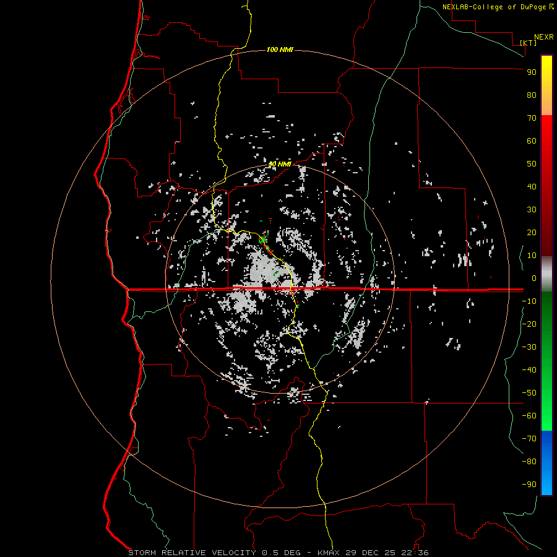This screenshot has width=557, height=557.
Task: Click the "50" value on the velocity scale
Action: (x=532, y=164)
